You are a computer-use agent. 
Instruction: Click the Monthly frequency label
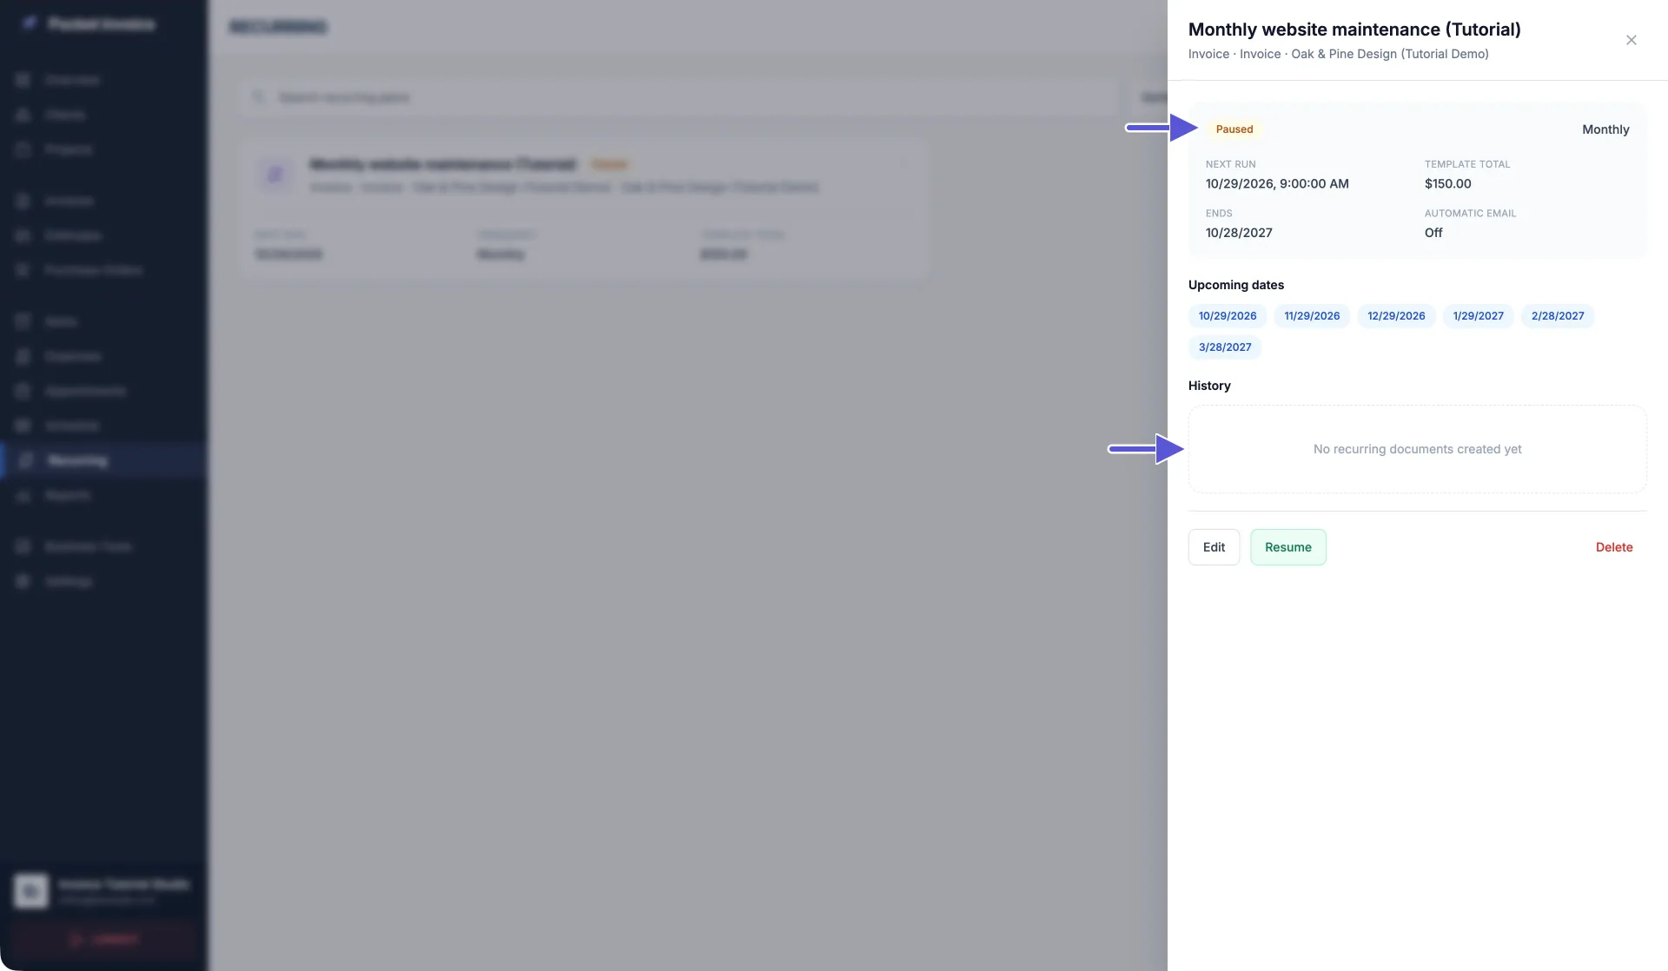[x=1605, y=129]
